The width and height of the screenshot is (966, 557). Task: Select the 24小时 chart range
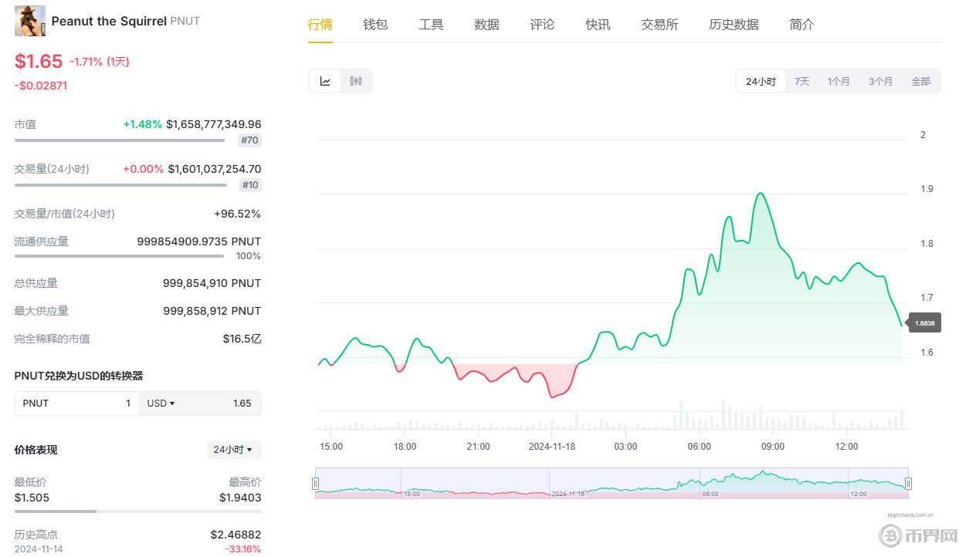coord(761,81)
